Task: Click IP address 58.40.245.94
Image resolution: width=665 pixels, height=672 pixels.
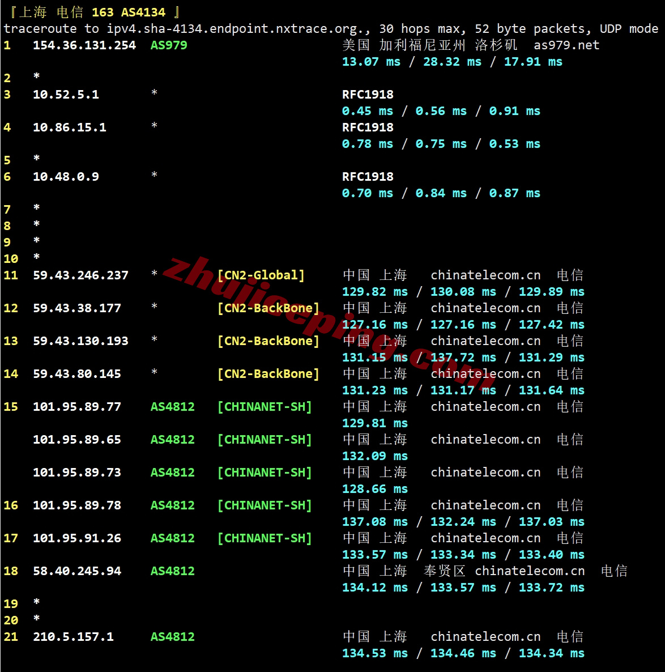Action: (x=77, y=571)
